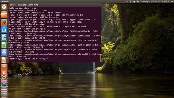Open the orange bag software icon below Impress
The width and height of the screenshot is (174, 98).
[x=4, y=68]
